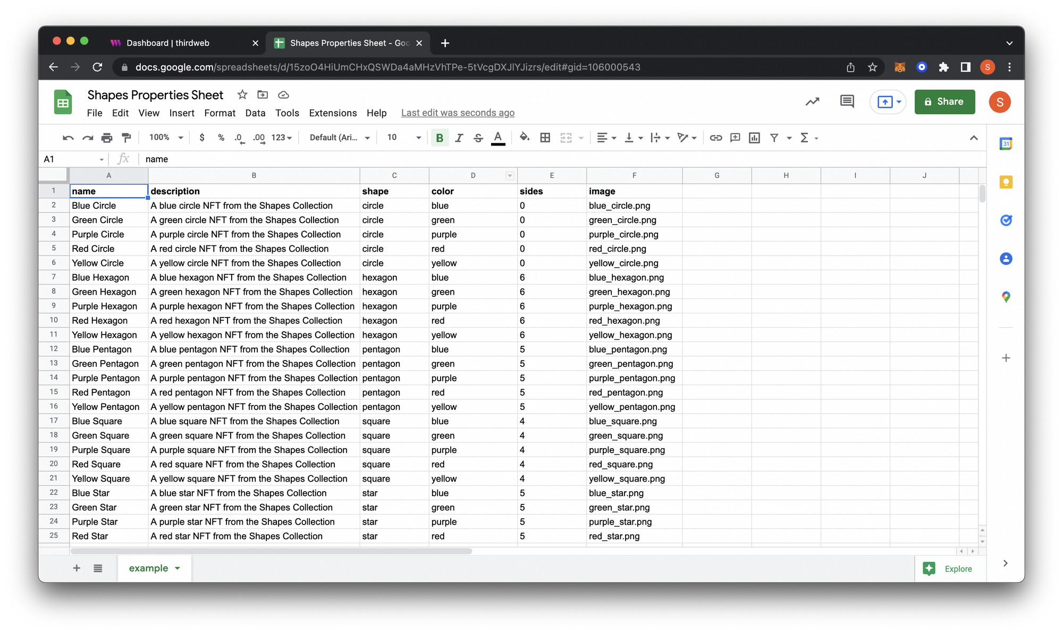Open the fill color picker
The image size is (1063, 633).
click(x=524, y=138)
